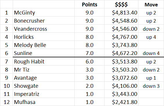Select the cell containing $4,813.40
164x106 pixels.
click(x=121, y=12)
